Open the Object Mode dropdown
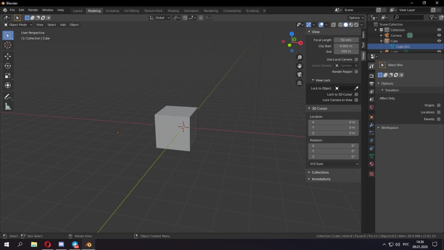 point(18,25)
